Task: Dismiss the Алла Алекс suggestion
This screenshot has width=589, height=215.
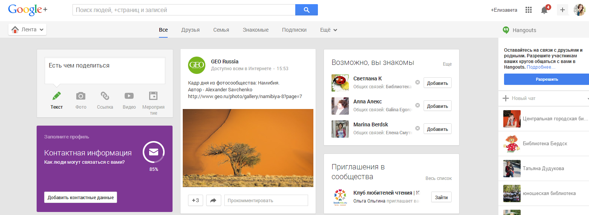Action: (x=417, y=105)
